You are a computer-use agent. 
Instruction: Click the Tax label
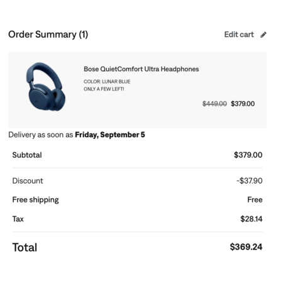[18, 219]
